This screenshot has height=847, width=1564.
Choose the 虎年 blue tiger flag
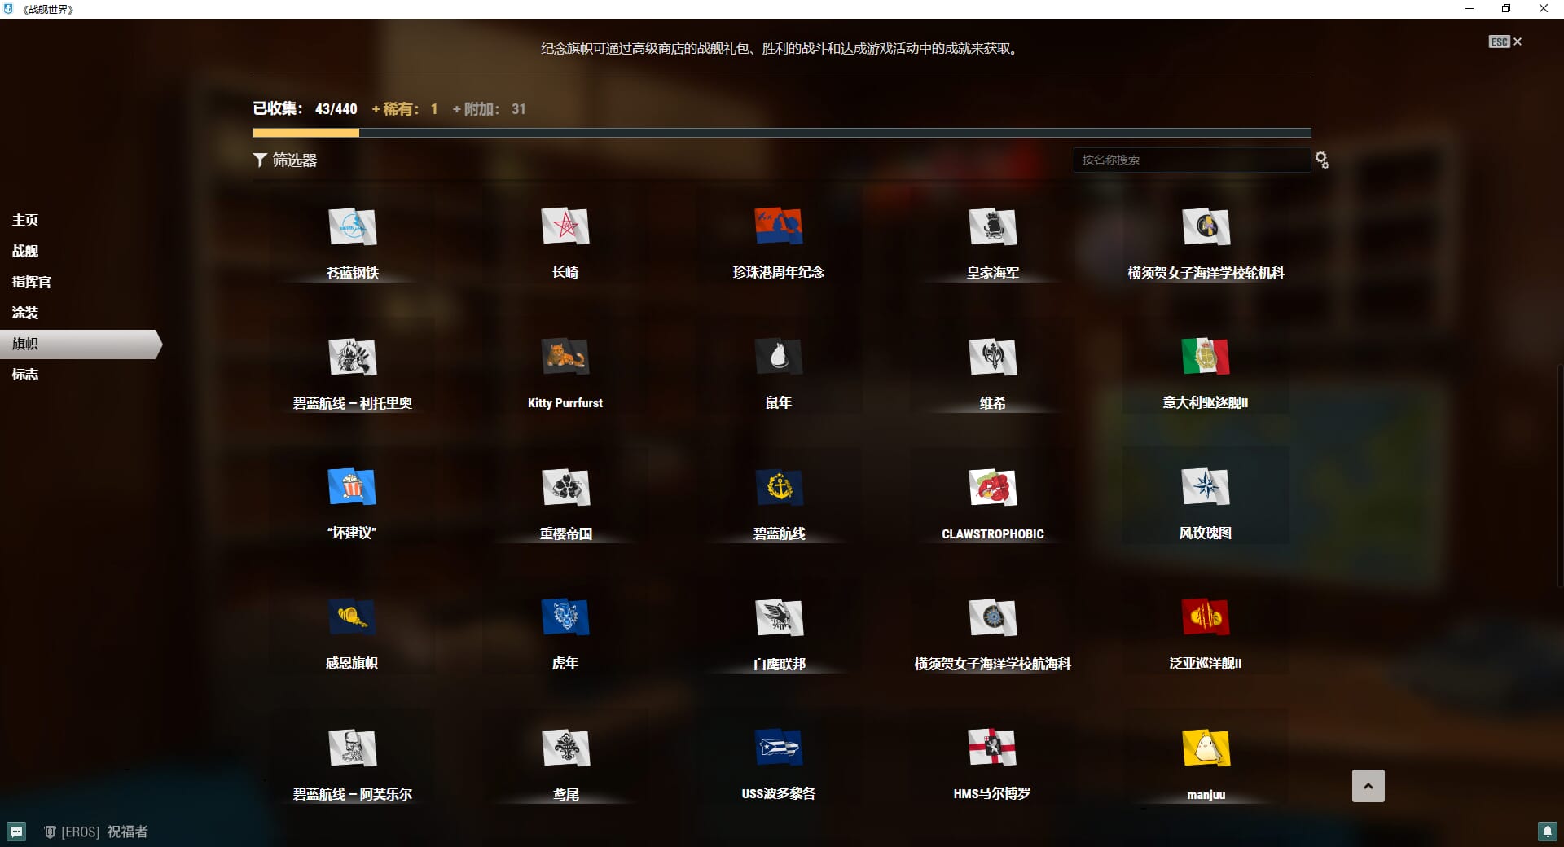point(565,618)
